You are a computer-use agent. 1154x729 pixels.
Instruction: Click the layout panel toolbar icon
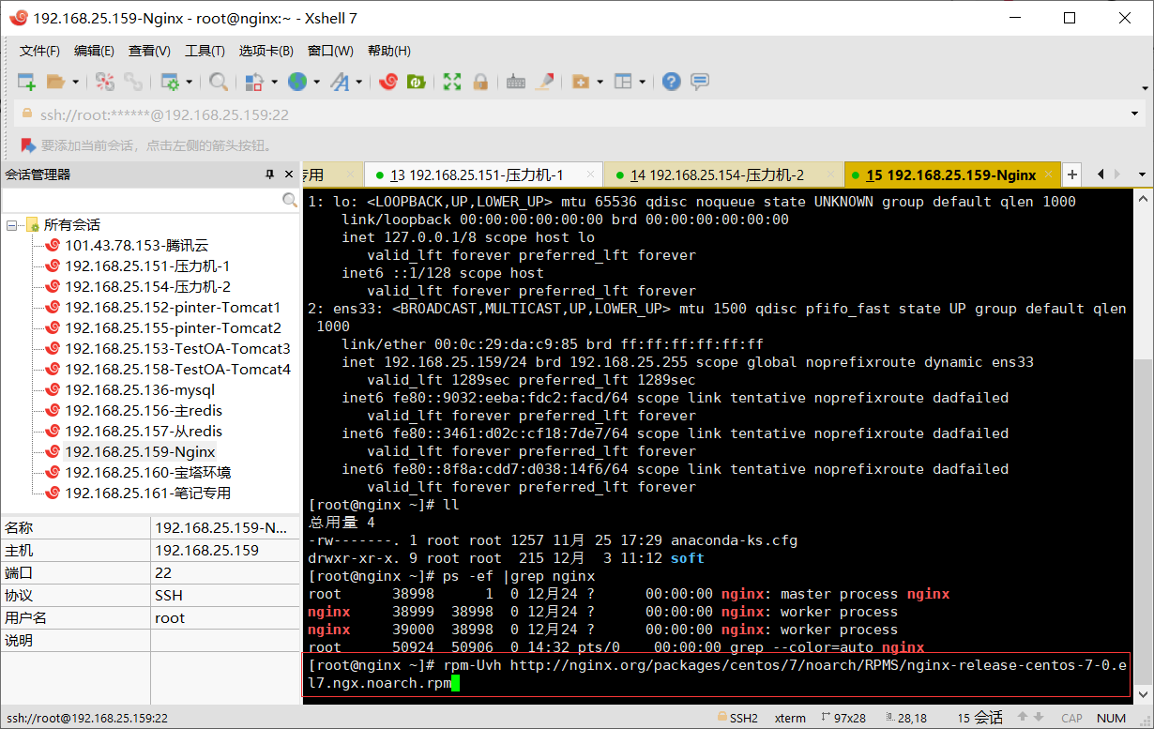pos(623,82)
